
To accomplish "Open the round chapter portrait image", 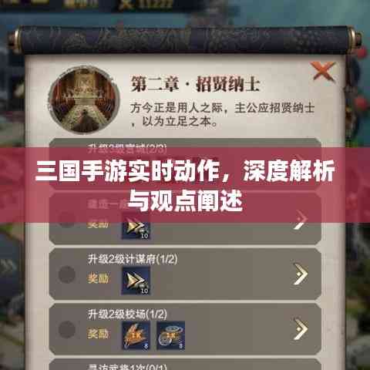I will (85, 99).
